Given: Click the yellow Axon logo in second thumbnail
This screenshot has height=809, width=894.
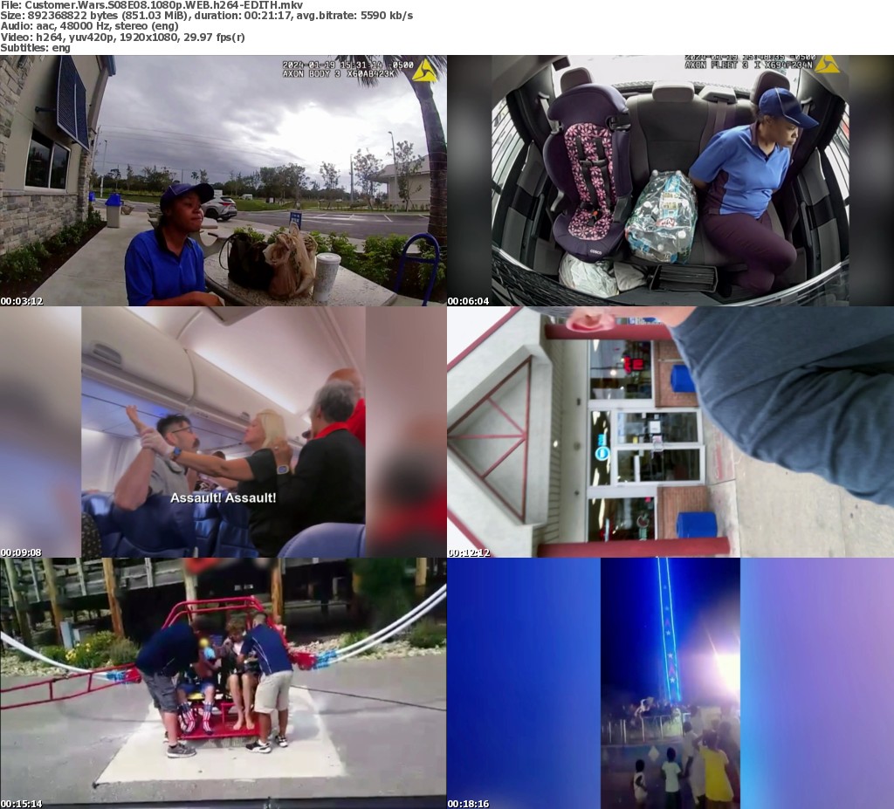Looking at the screenshot, I should coord(826,64).
